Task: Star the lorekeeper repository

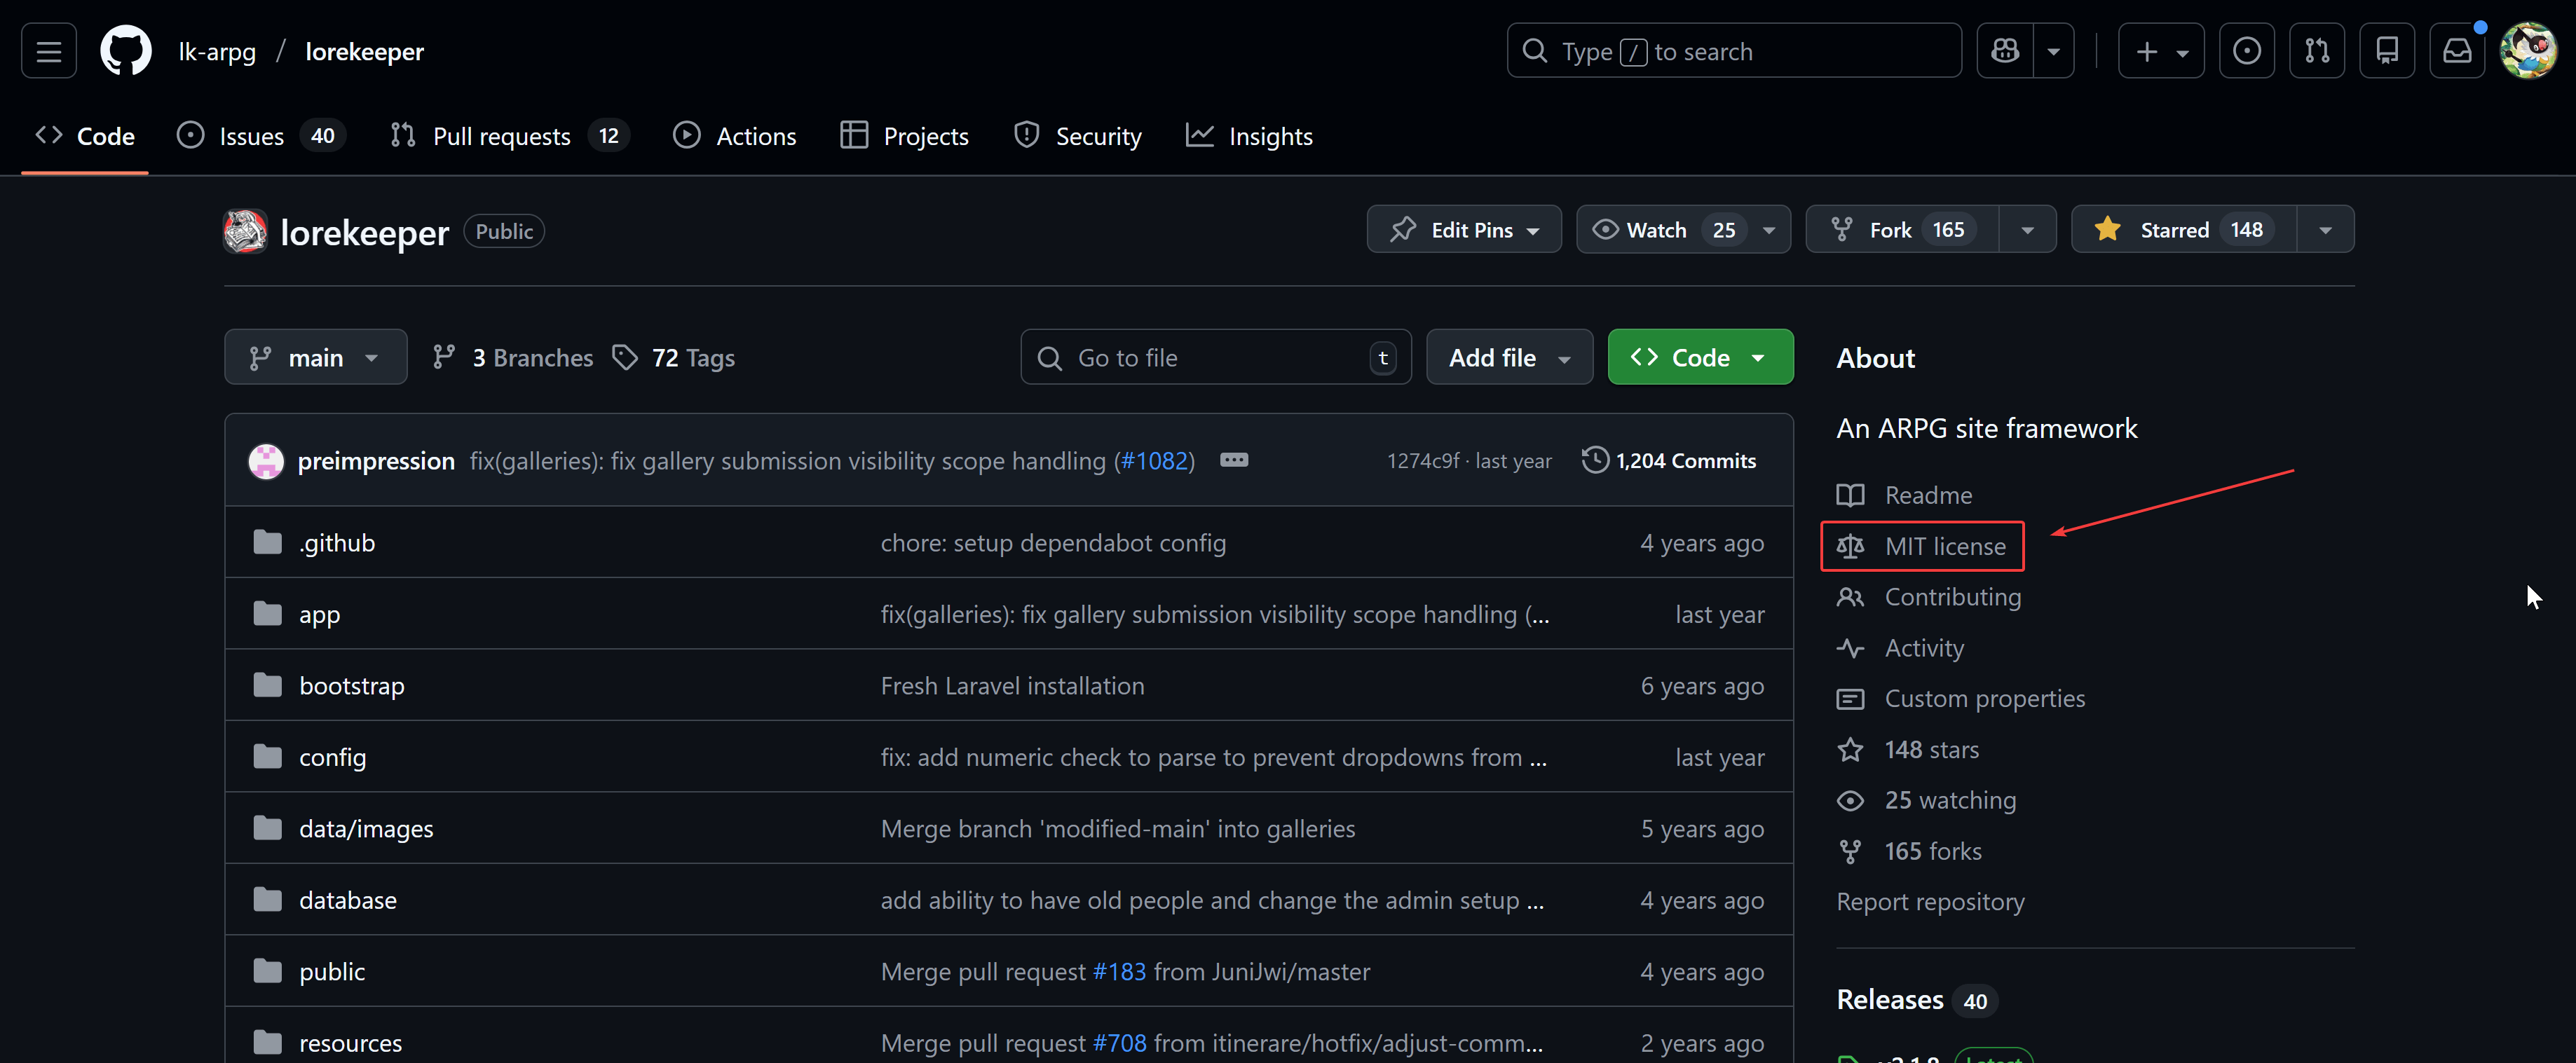Action: point(2180,229)
